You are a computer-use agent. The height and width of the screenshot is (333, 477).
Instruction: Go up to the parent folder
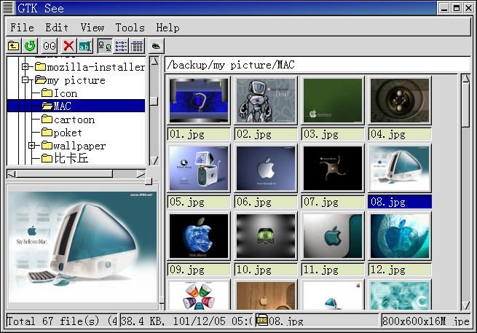coord(13,46)
